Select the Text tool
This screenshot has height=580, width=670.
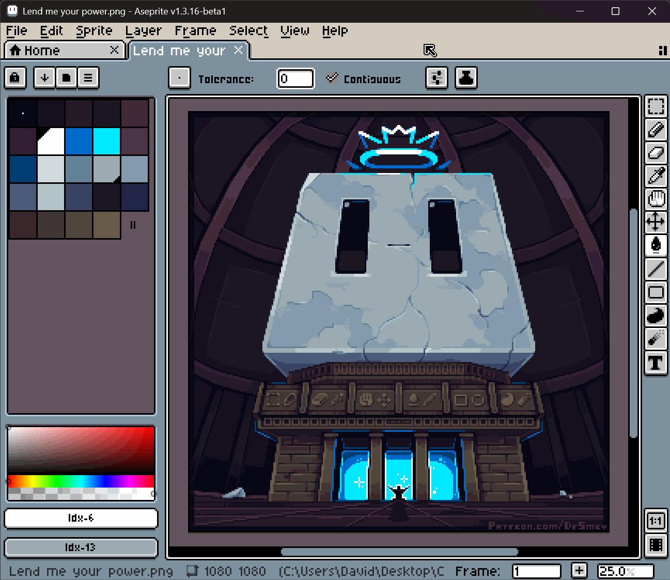(x=656, y=363)
